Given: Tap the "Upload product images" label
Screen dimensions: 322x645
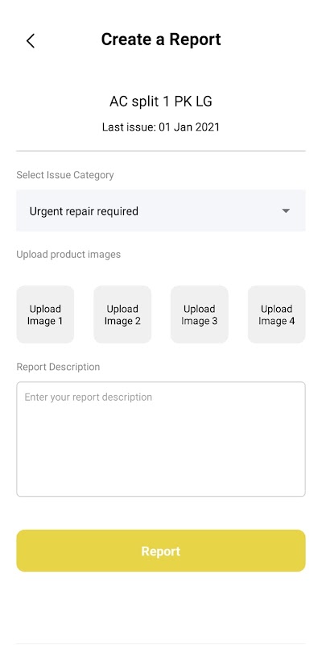Looking at the screenshot, I should click(x=68, y=254).
